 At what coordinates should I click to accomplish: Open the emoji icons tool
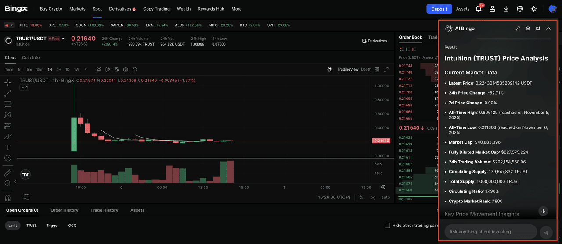(x=8, y=158)
